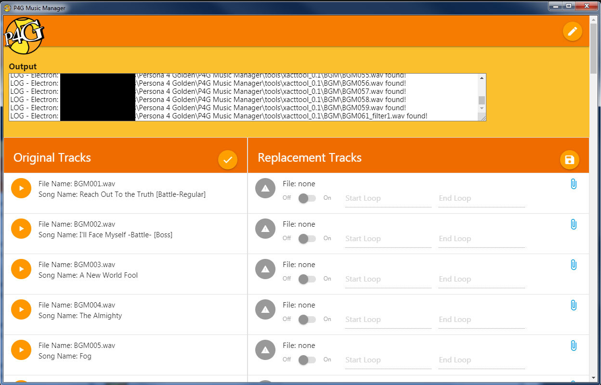Toggle the loop switch for the BGM005 replacement

pos(307,360)
